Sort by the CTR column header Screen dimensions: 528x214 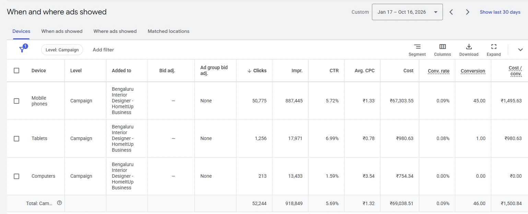pos(334,71)
